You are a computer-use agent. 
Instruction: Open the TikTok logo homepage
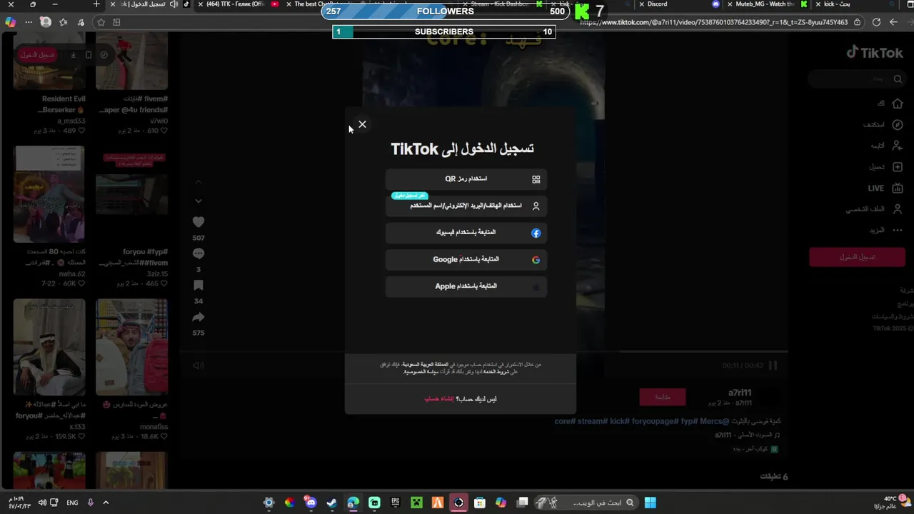[875, 53]
